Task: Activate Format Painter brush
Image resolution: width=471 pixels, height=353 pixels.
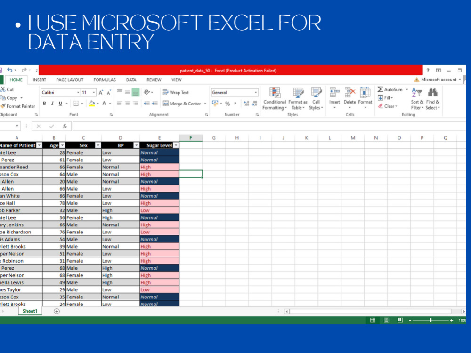Action: tap(18, 106)
